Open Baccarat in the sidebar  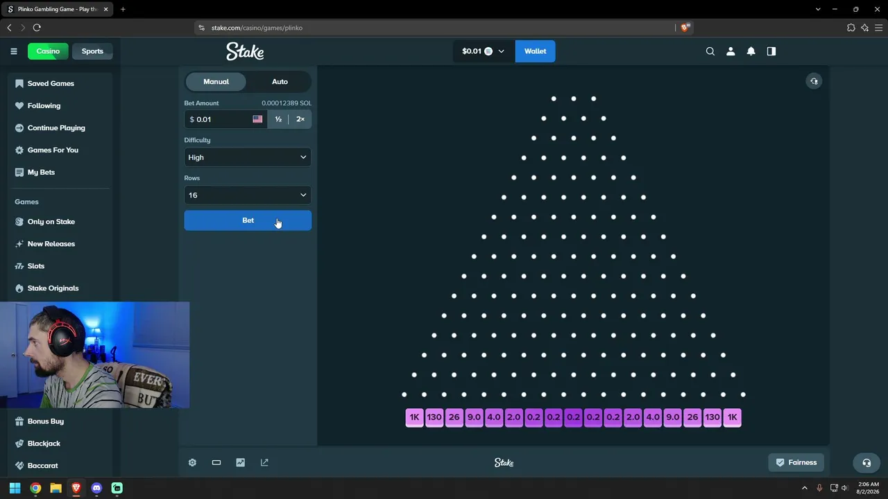(x=42, y=466)
